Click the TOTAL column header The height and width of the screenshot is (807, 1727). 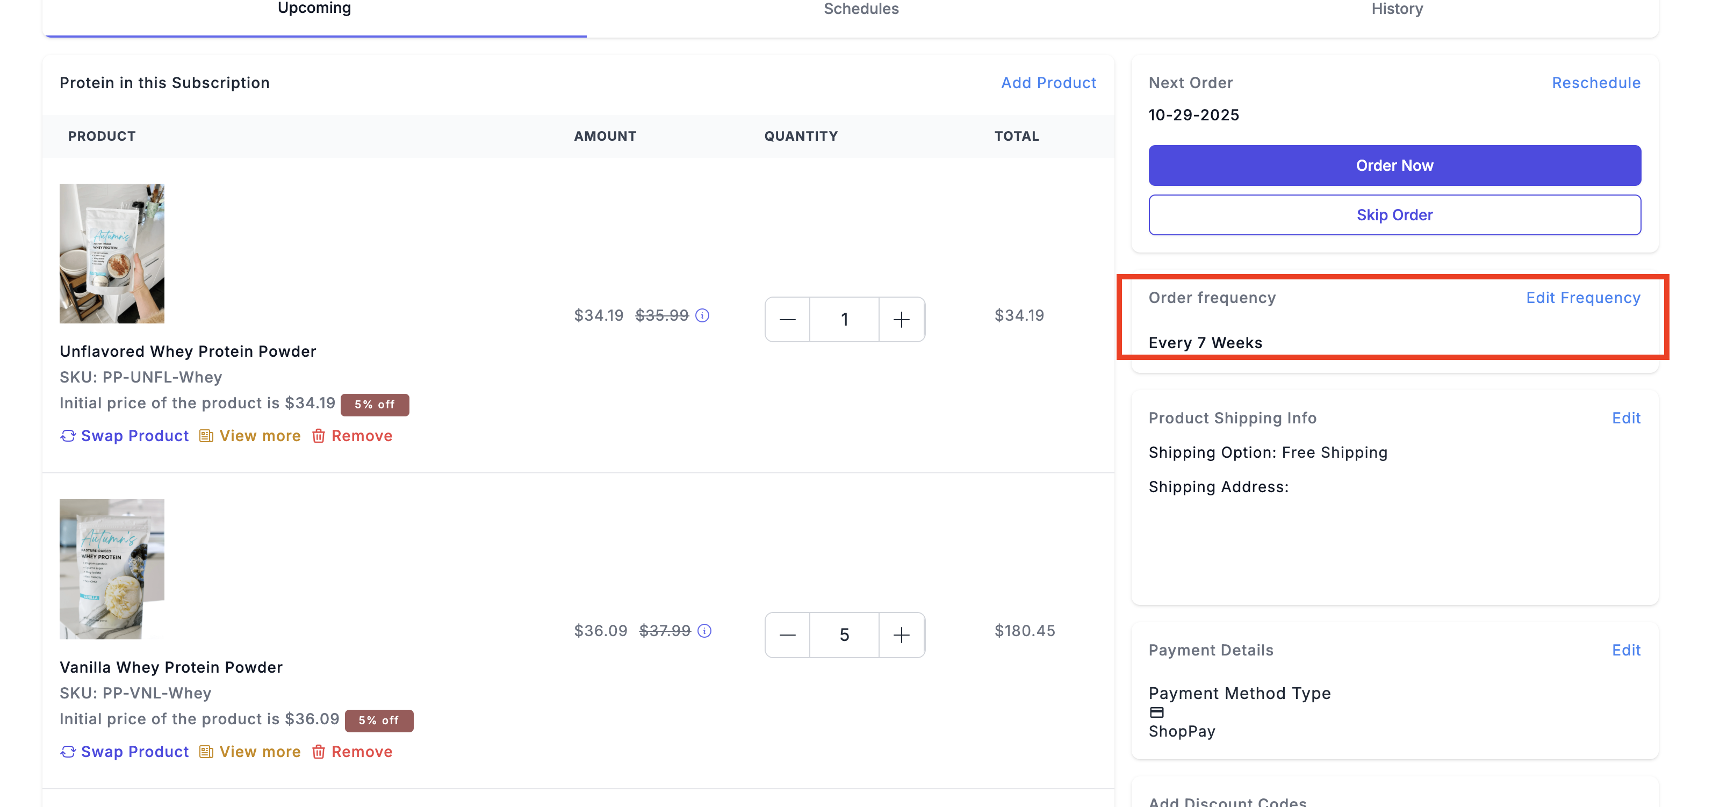point(1016,136)
